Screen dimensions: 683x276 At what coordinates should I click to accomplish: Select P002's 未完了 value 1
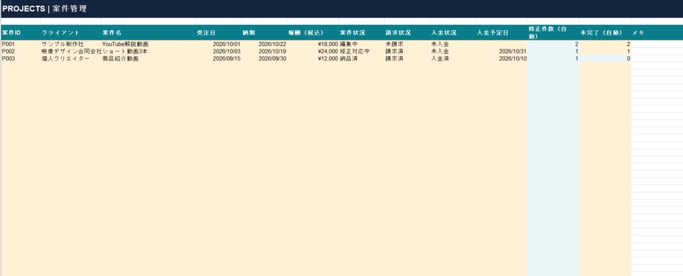[605, 51]
